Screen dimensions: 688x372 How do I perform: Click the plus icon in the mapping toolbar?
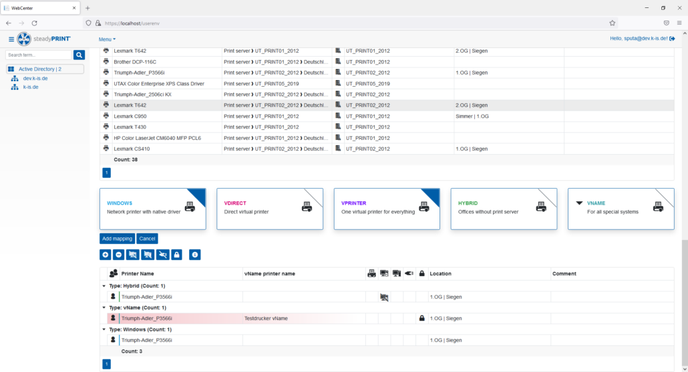(x=106, y=255)
